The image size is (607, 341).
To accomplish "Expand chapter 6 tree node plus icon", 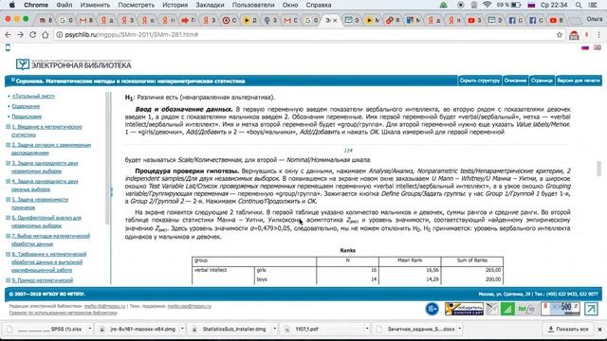I will 8,218.
